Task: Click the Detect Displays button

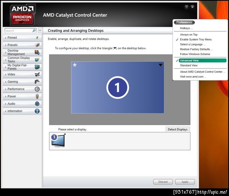Action: [177, 130]
